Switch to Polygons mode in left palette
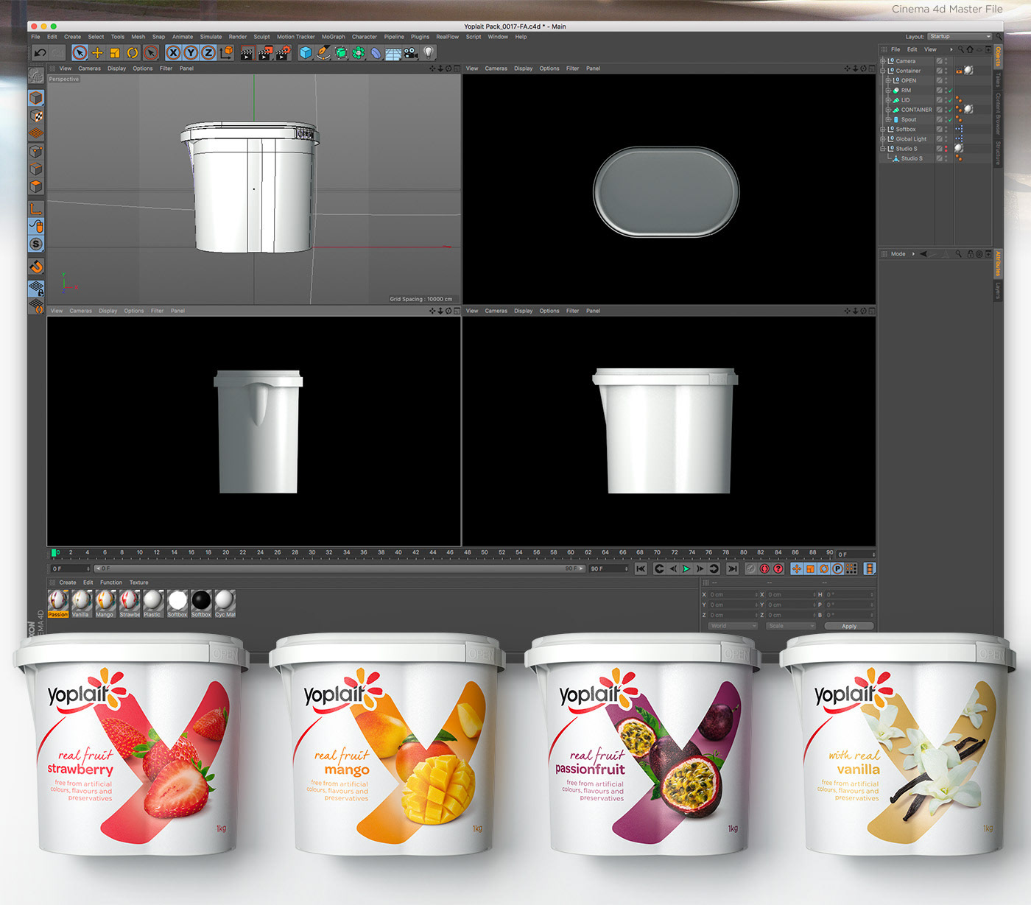Viewport: 1031px width, 905px height. (35, 186)
